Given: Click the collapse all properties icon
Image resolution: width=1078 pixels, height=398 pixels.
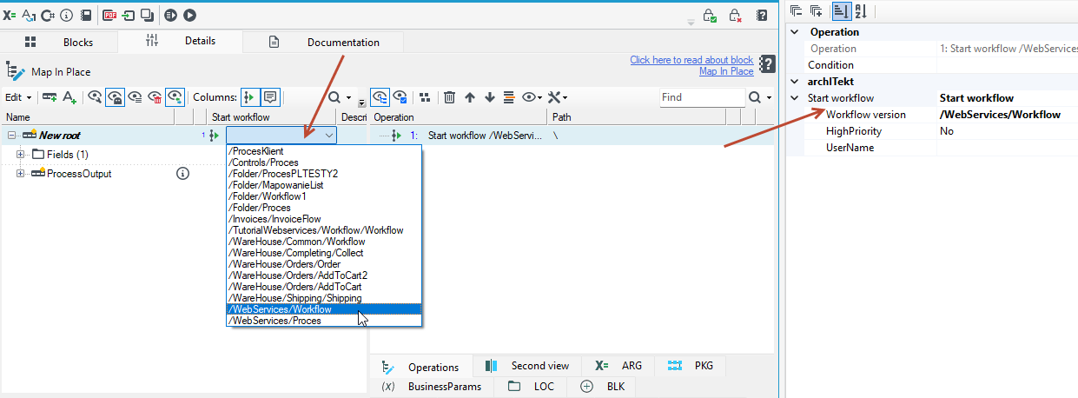Looking at the screenshot, I should coord(797,10).
